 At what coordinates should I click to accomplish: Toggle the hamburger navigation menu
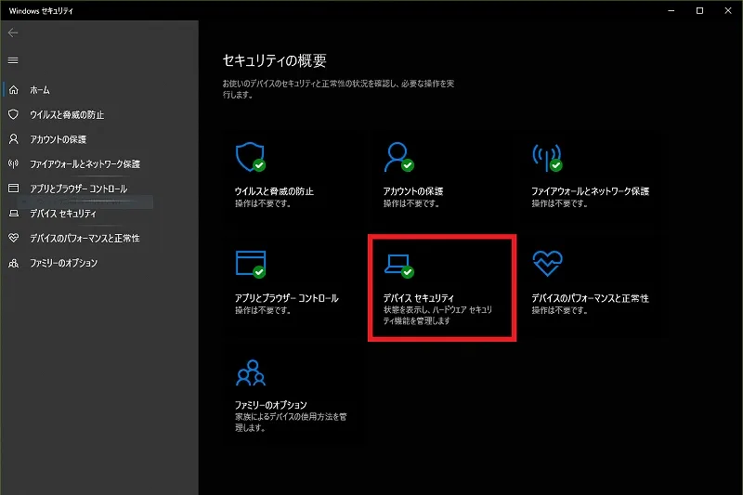tap(13, 60)
